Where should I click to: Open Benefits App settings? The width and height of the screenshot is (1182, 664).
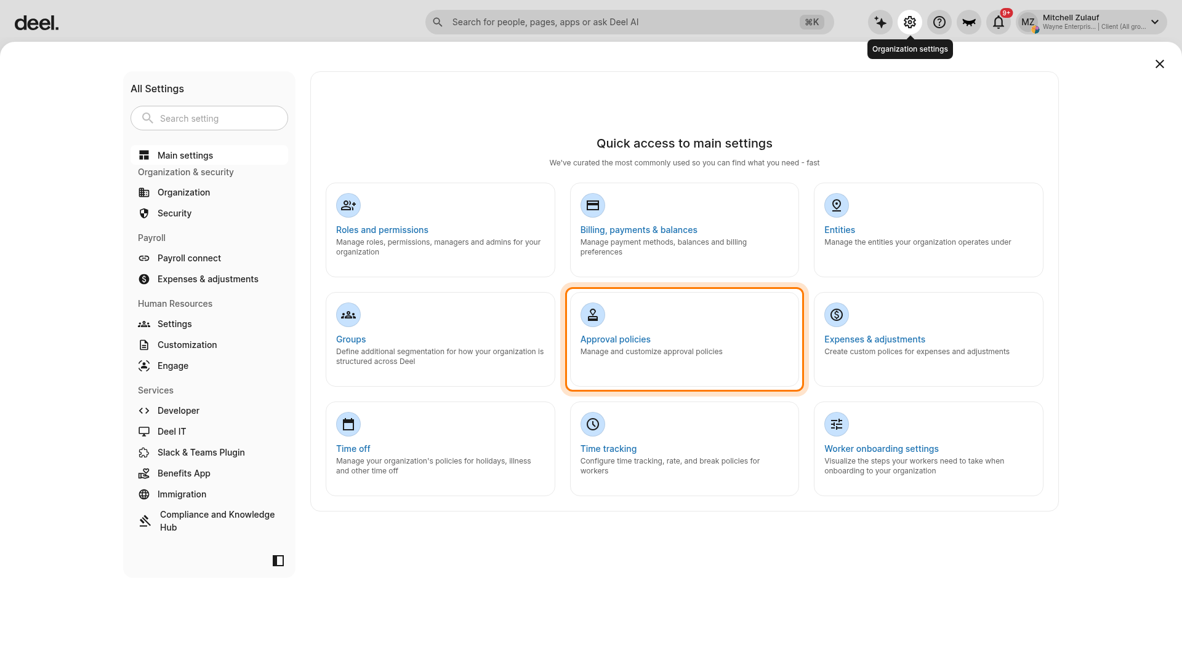pos(209,473)
